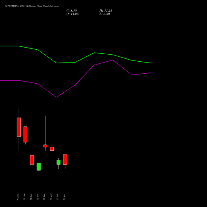Click the green candle for 12 Jun
Screen dimensions: 207x207
(39, 167)
